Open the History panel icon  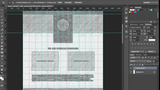pyautogui.click(x=126, y=9)
